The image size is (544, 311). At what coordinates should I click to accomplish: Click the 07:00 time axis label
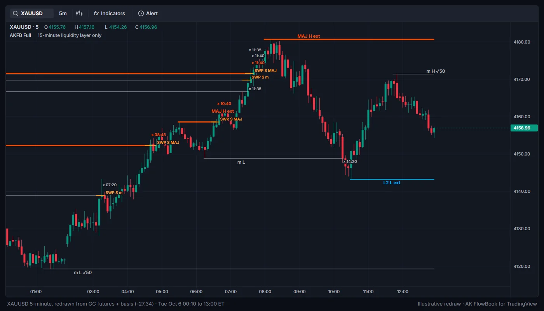pos(231,292)
